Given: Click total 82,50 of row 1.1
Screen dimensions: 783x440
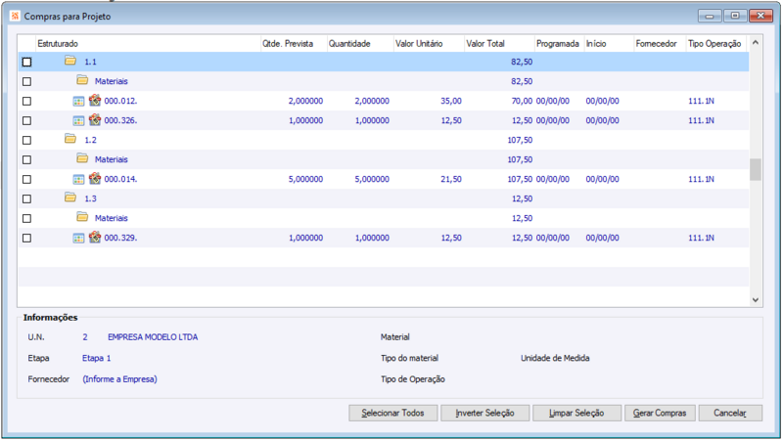Looking at the screenshot, I should (522, 62).
